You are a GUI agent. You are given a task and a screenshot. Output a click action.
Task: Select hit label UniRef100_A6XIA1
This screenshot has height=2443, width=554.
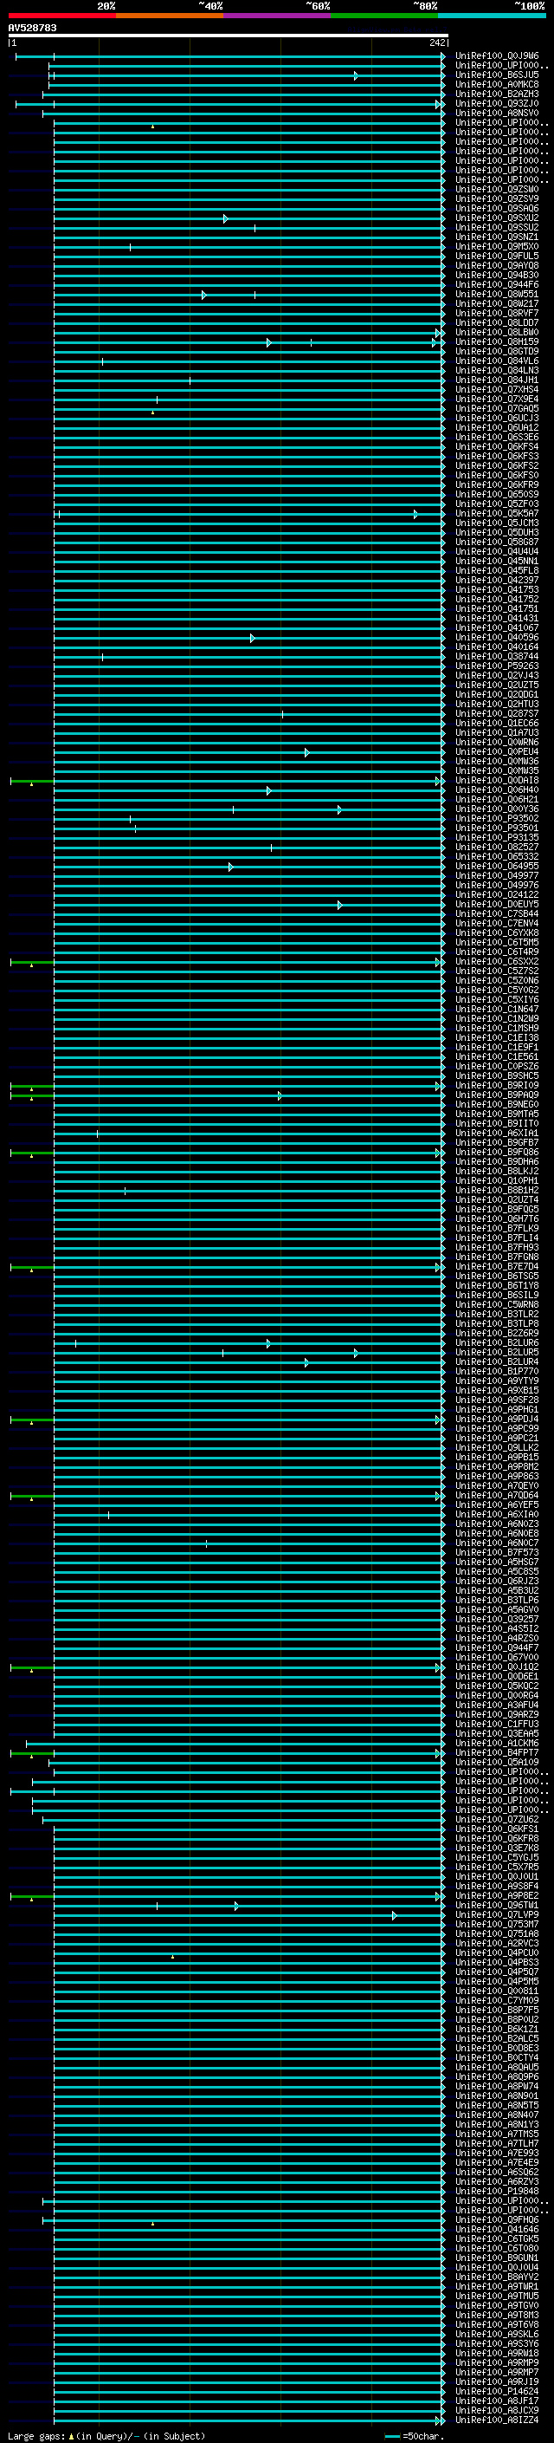tap(497, 1134)
